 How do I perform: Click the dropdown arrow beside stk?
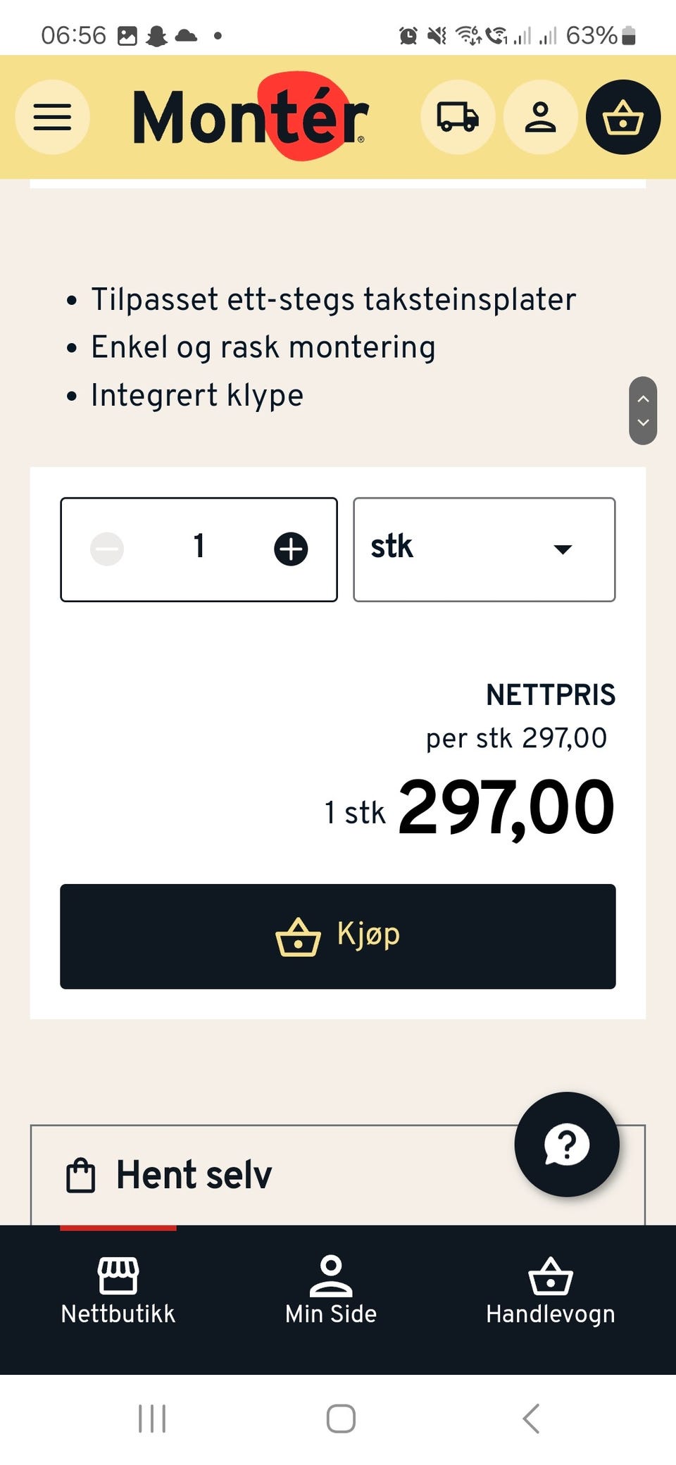[x=563, y=549]
